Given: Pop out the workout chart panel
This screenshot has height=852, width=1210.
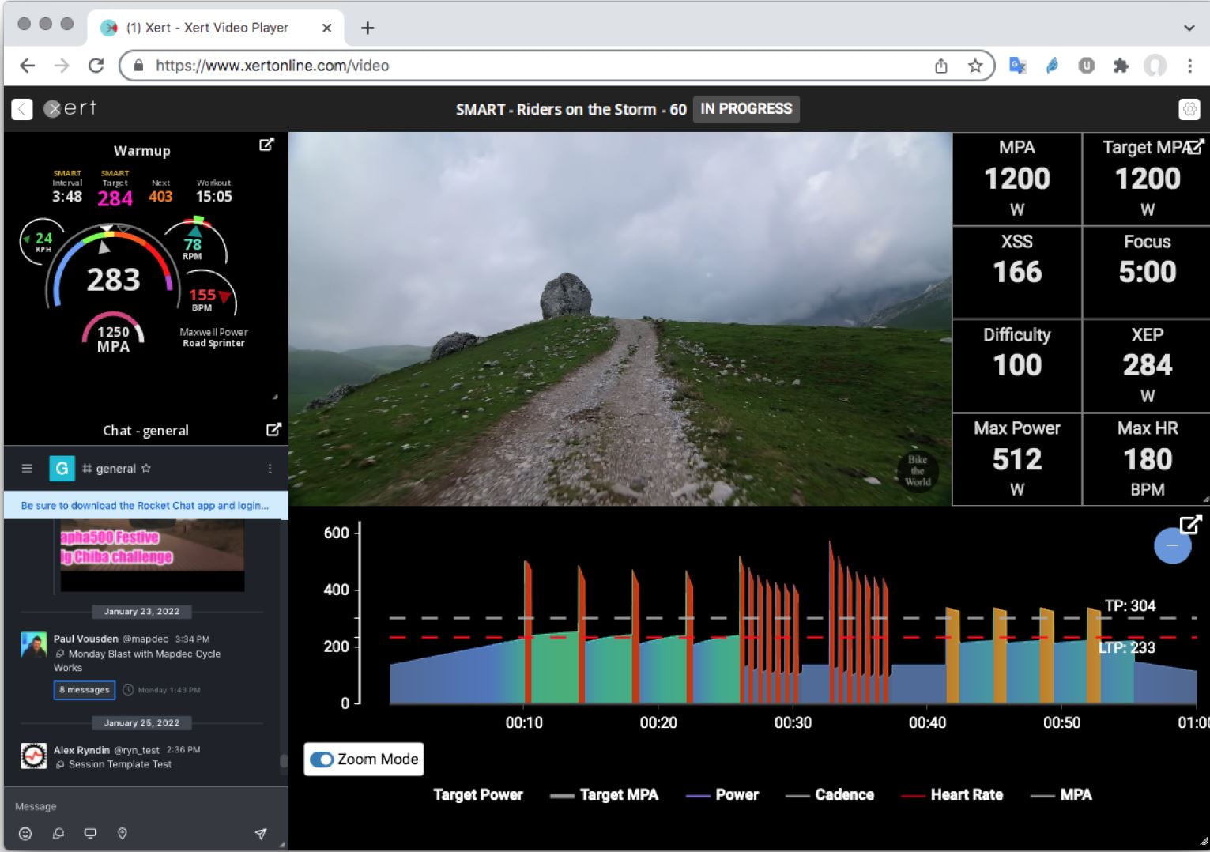Looking at the screenshot, I should pos(1190,525).
